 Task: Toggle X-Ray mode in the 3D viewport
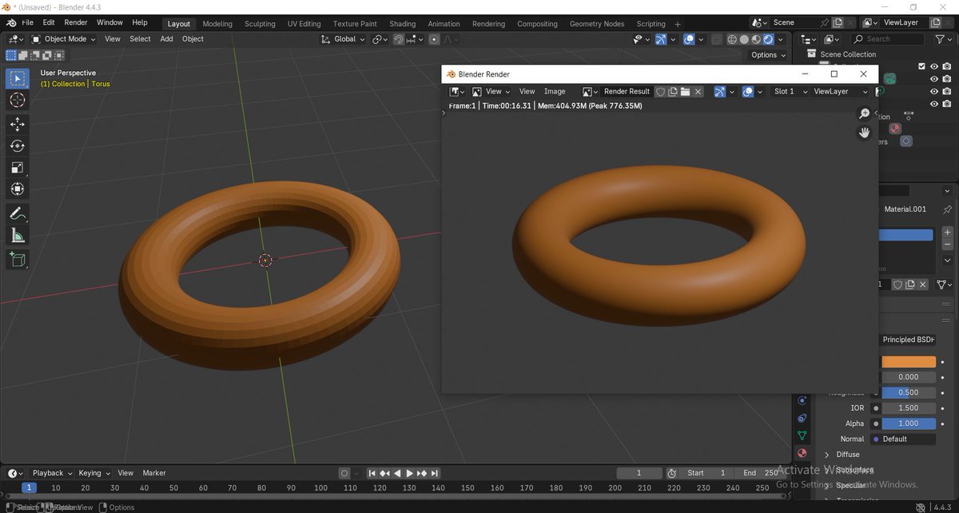718,39
